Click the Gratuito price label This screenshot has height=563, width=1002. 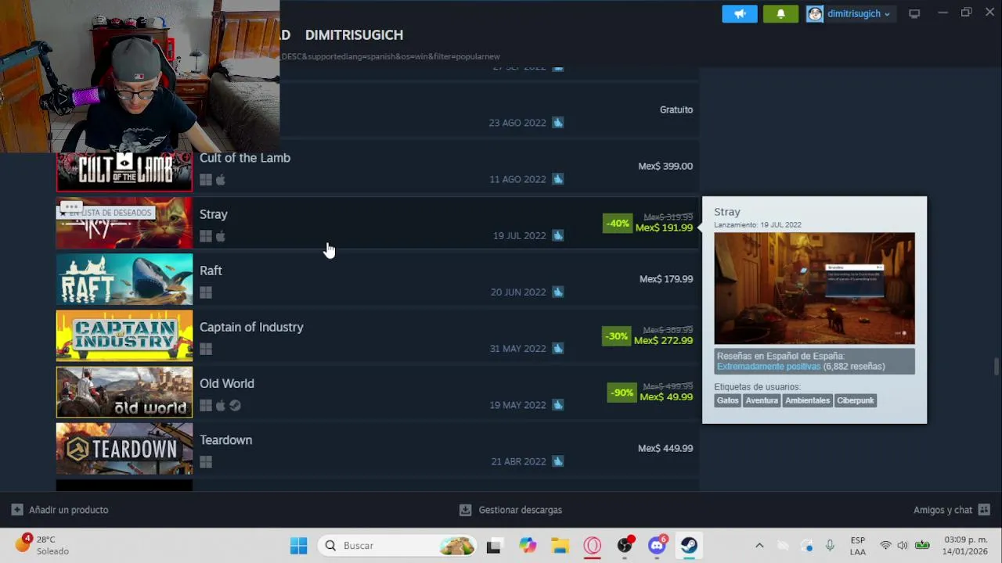pos(676,109)
